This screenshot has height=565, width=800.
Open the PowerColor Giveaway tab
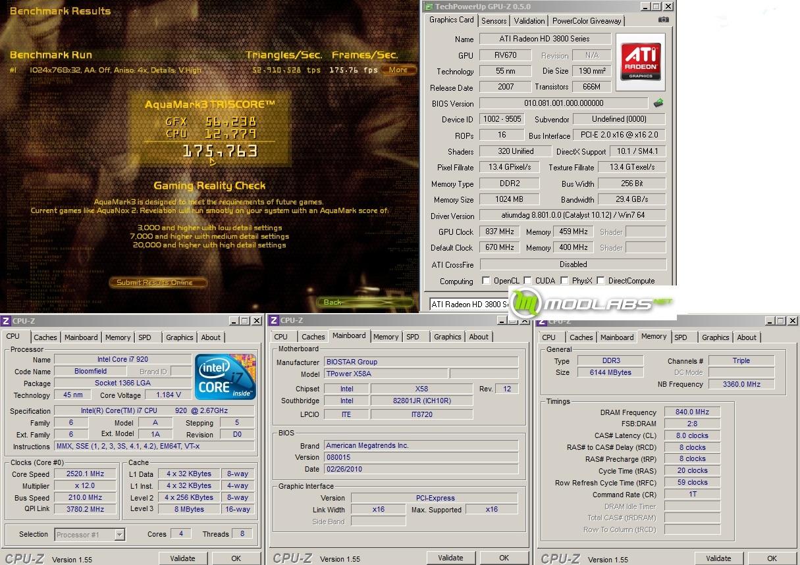[x=587, y=20]
